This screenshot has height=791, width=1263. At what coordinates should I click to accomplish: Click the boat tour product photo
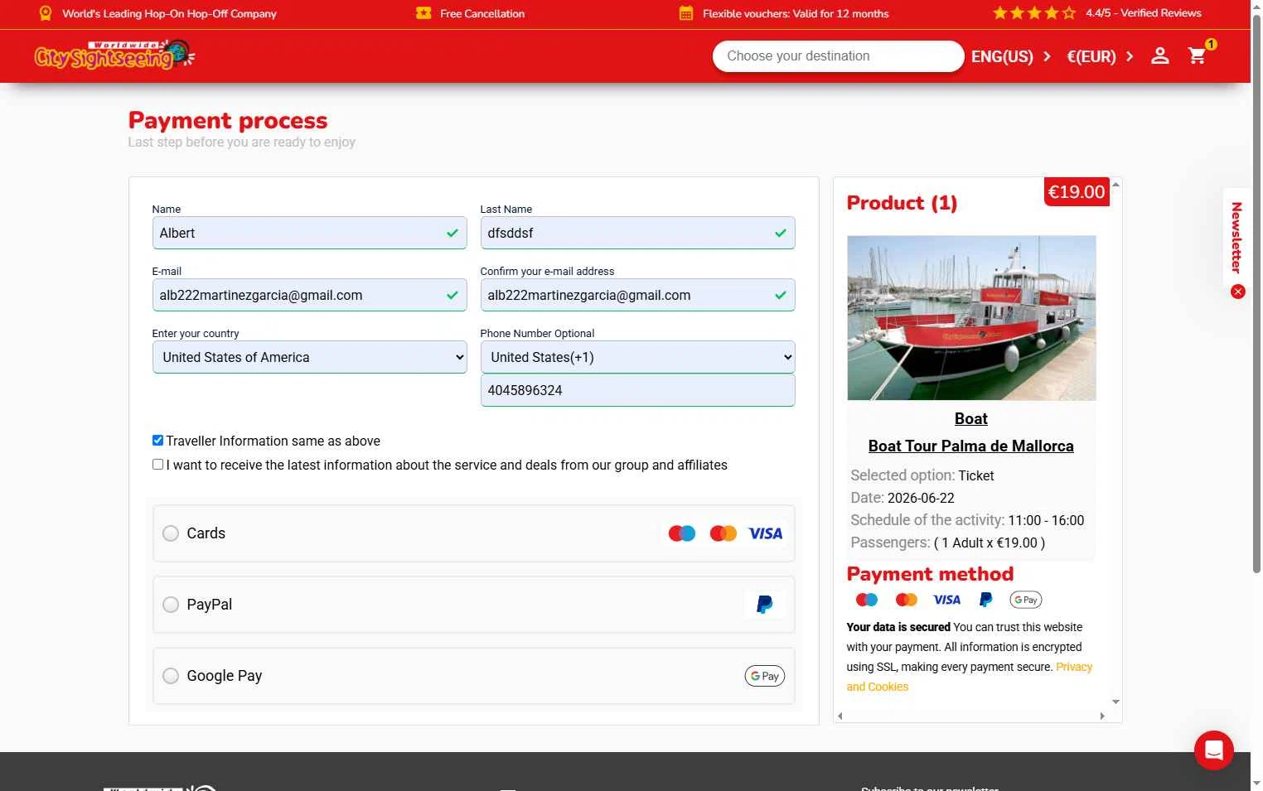[x=971, y=318]
